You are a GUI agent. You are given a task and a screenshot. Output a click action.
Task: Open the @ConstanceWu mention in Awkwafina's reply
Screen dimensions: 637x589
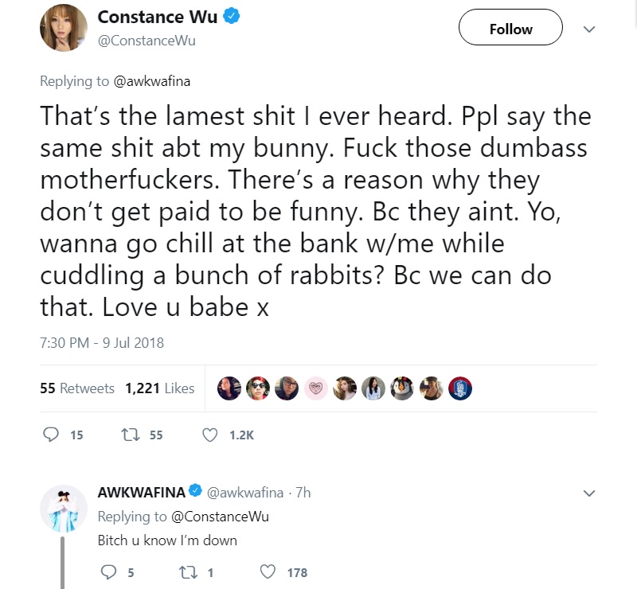point(220,517)
